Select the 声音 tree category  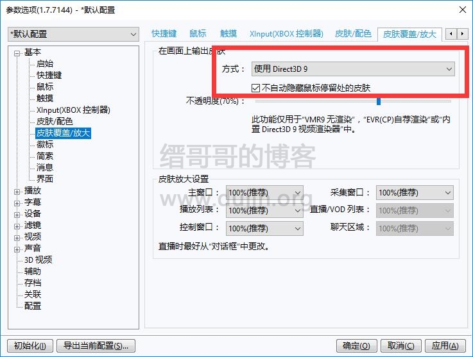click(33, 248)
